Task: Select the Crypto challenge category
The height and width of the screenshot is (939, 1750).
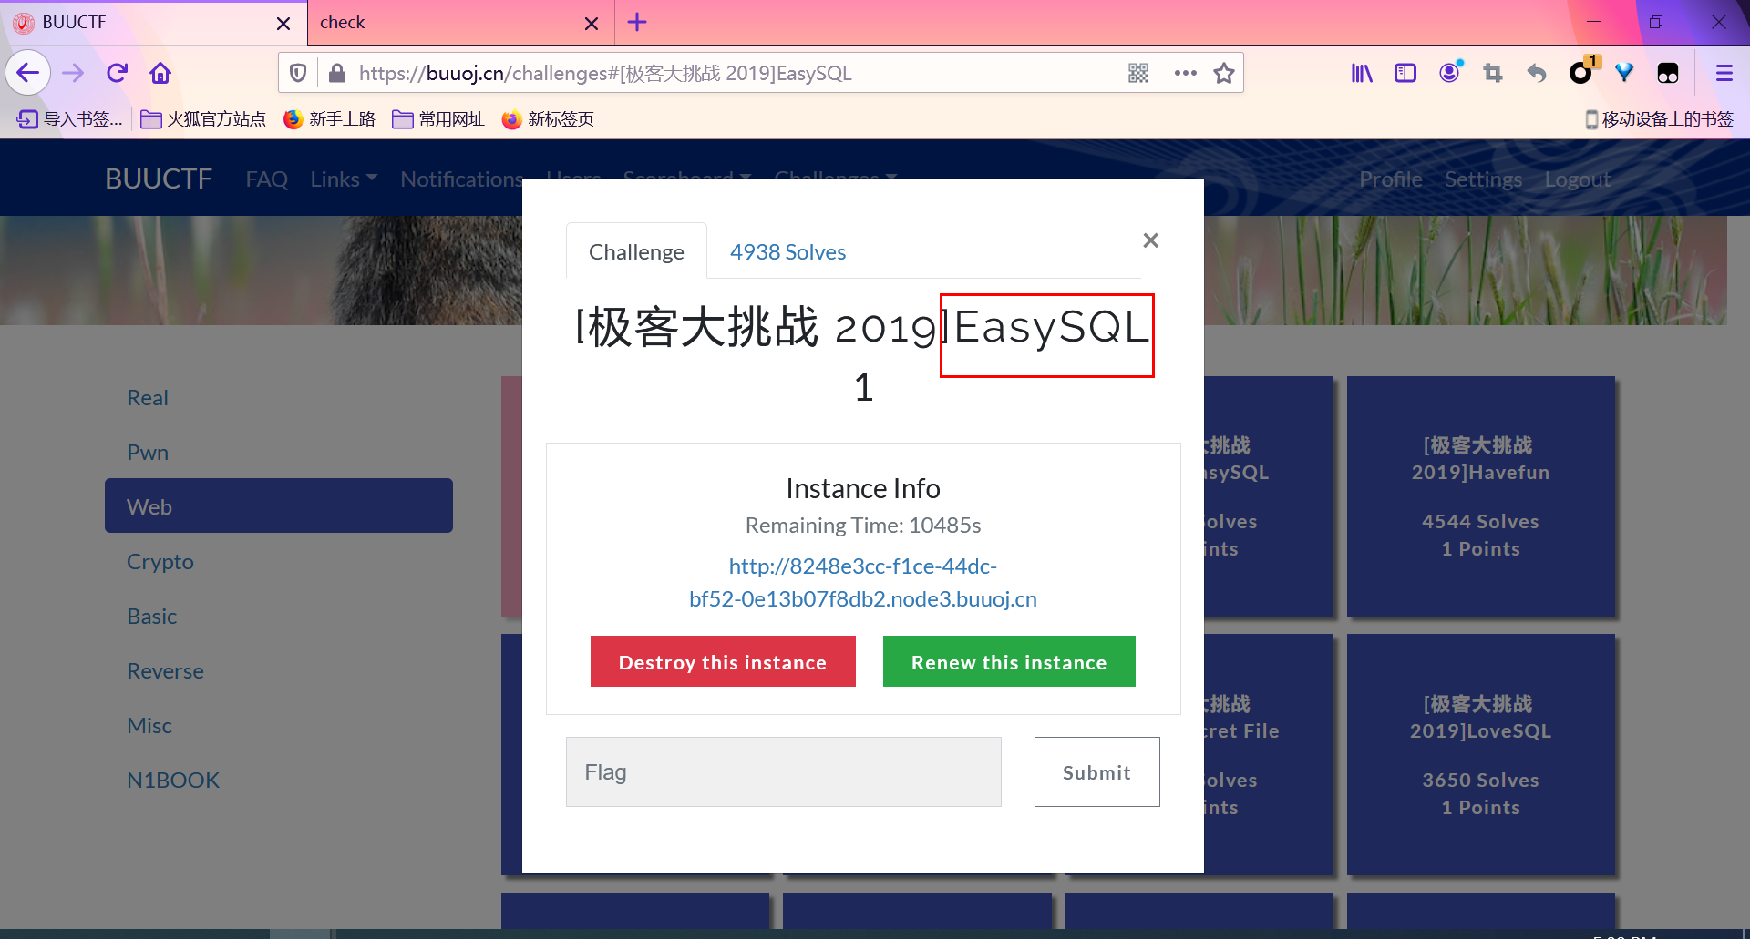Action: (160, 561)
